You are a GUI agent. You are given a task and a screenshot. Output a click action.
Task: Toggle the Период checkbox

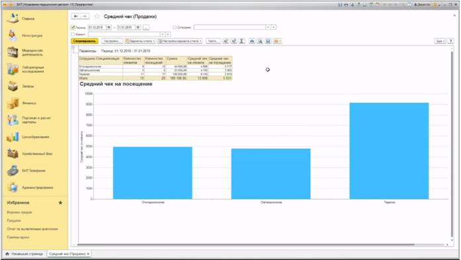pyautogui.click(x=73, y=27)
